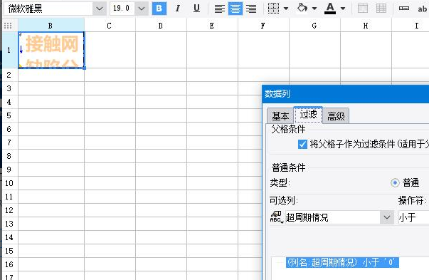Expand fill color options arrow

[314, 9]
